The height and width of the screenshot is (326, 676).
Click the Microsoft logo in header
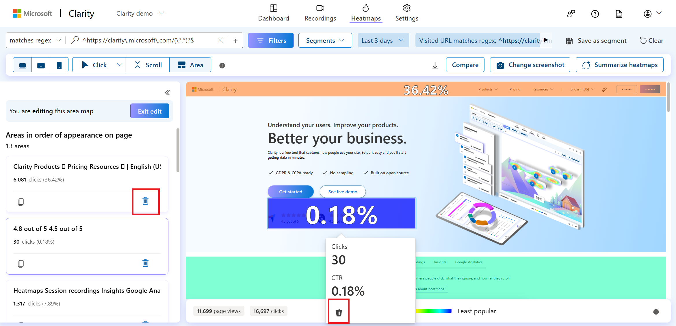click(x=32, y=13)
